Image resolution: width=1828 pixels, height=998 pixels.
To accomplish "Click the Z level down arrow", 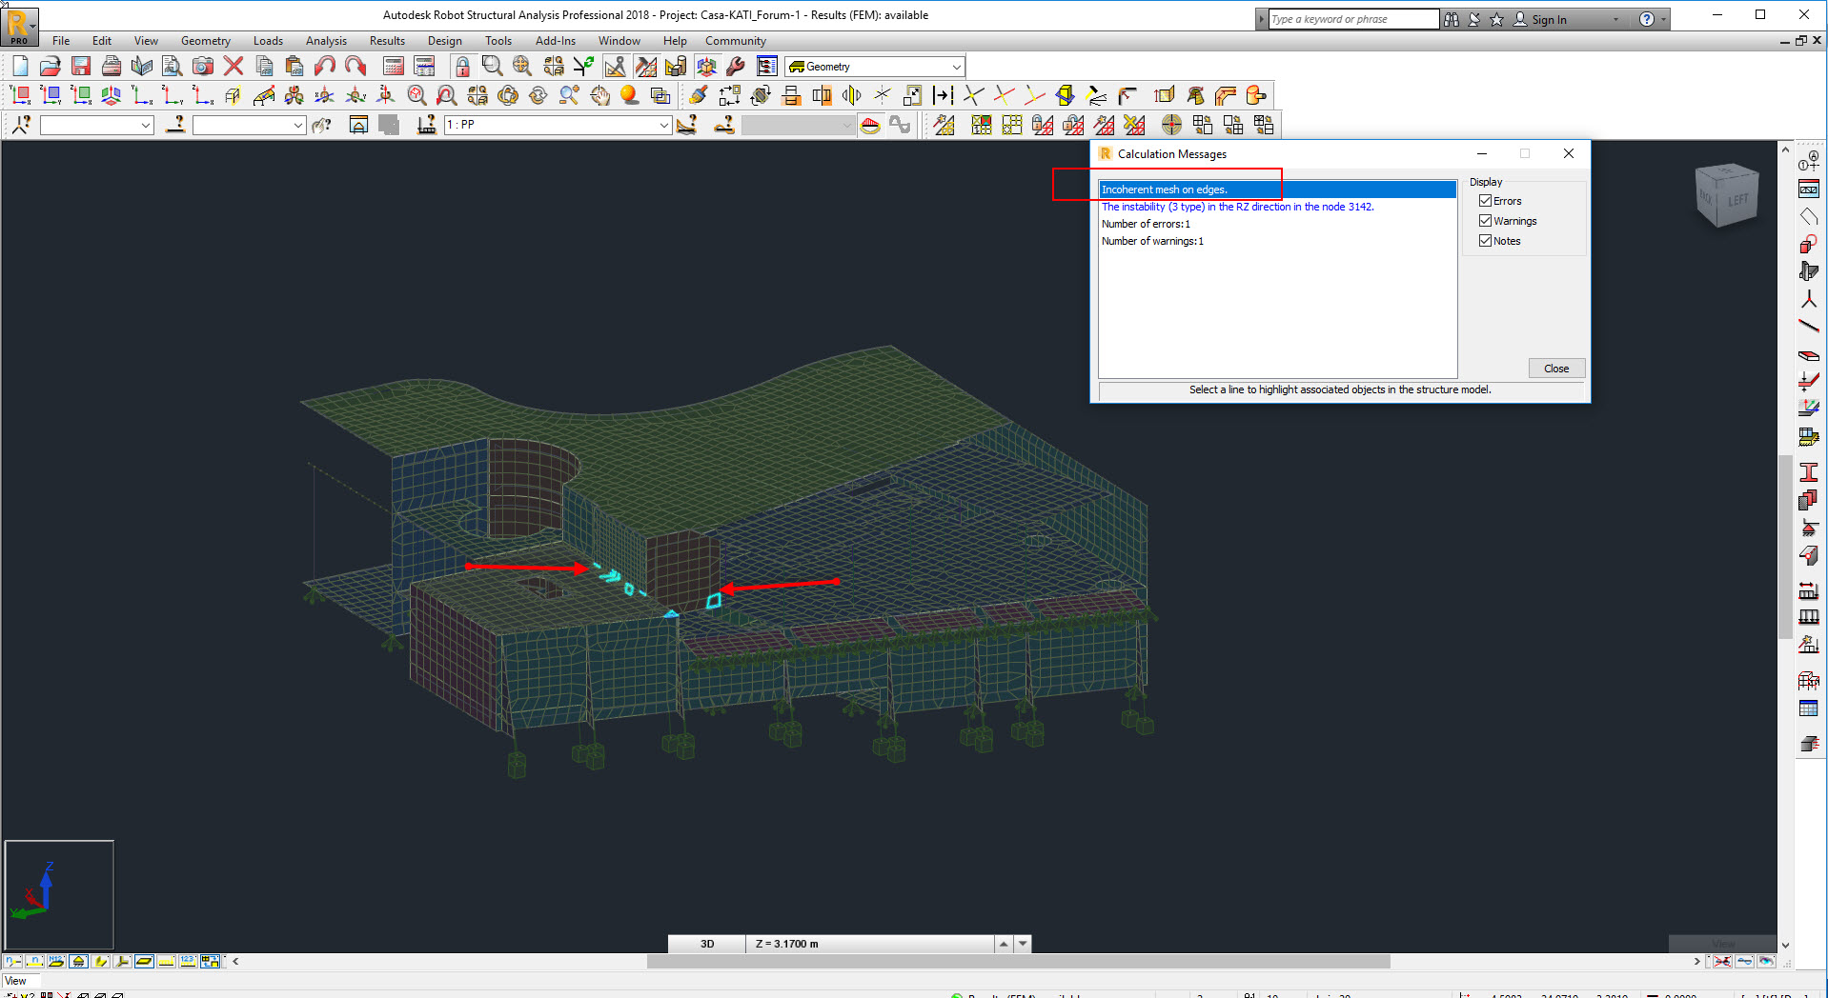I will (1023, 944).
